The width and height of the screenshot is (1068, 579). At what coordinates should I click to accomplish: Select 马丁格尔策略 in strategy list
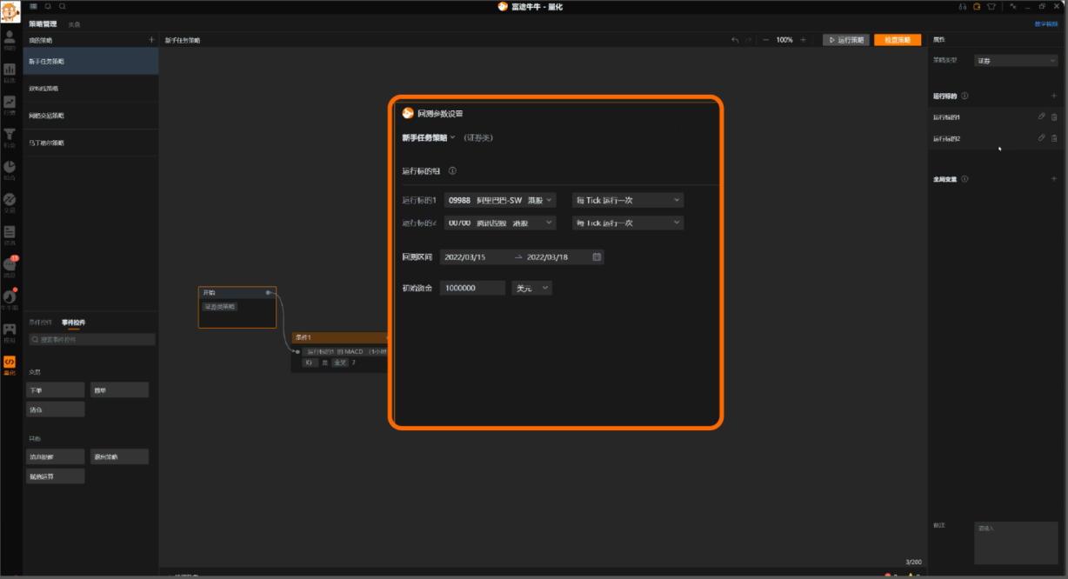coord(90,143)
